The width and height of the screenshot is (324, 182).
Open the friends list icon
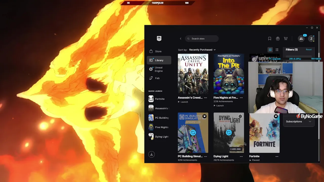[x=301, y=39]
